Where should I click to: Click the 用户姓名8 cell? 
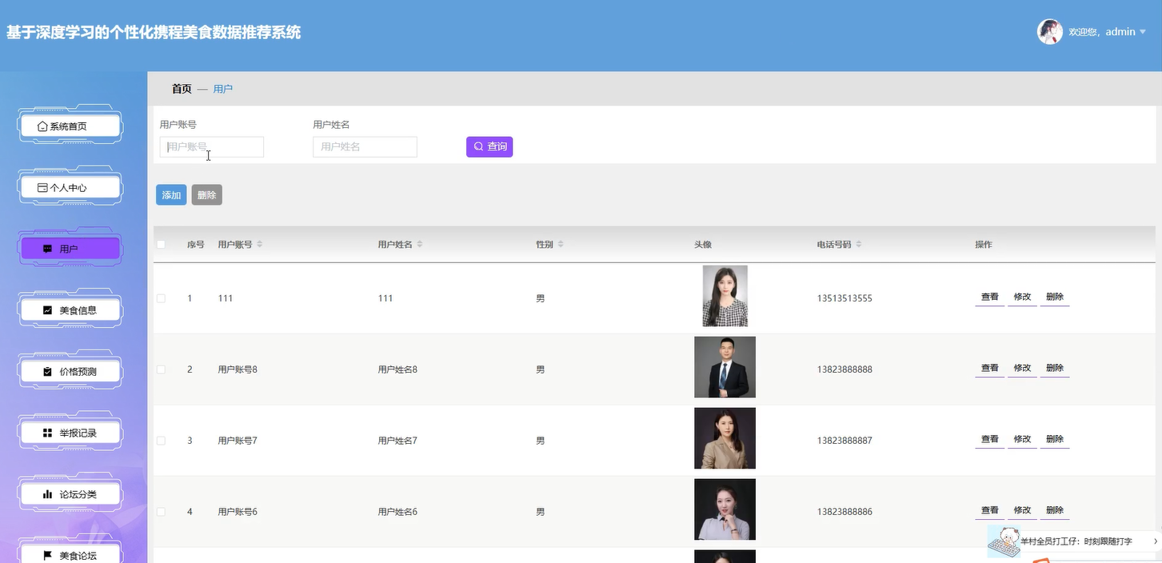pos(397,369)
